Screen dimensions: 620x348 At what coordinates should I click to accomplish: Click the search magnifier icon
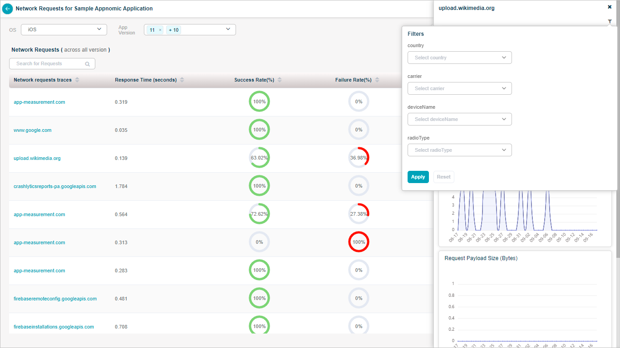[x=88, y=64]
